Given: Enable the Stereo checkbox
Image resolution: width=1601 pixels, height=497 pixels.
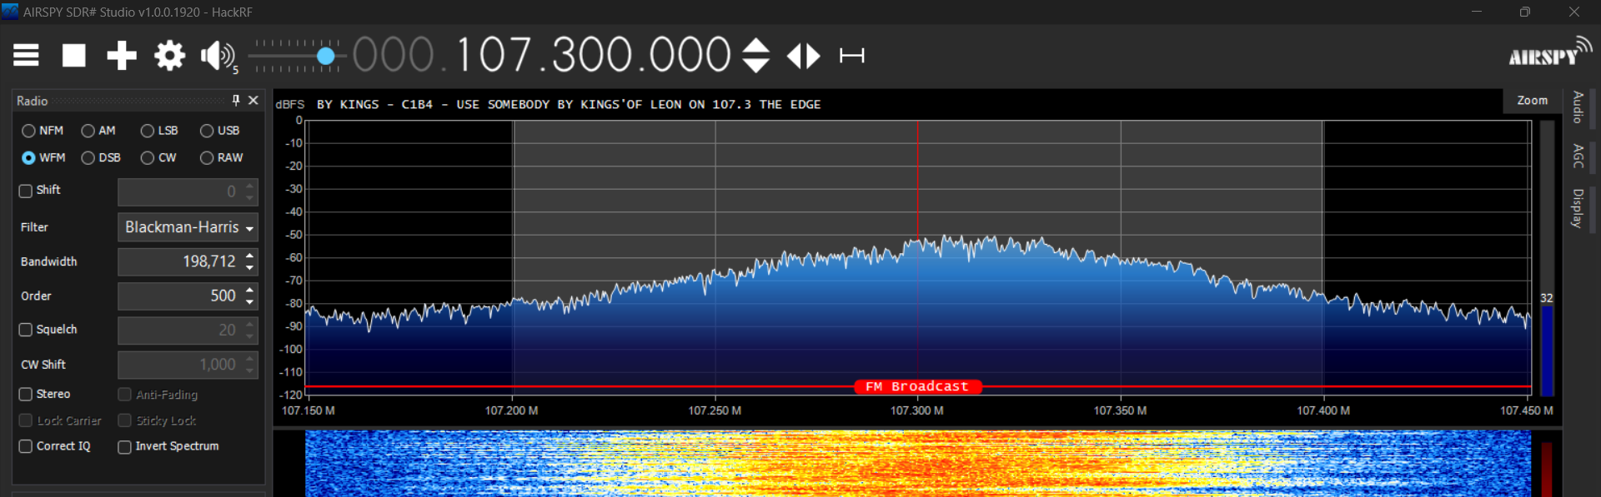Looking at the screenshot, I should (26, 394).
